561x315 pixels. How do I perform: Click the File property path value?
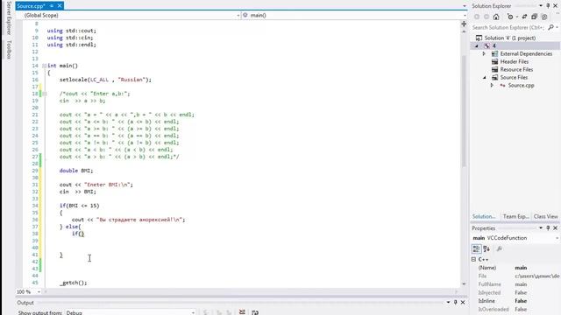click(x=537, y=276)
